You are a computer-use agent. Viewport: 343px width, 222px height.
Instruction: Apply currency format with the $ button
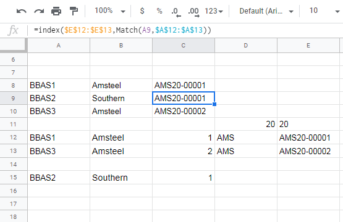tap(142, 10)
